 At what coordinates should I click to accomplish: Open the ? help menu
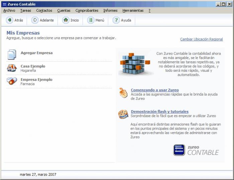click(149, 11)
